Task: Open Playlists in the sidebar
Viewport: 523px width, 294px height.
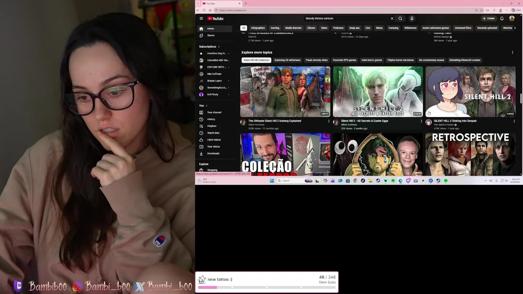Action: [x=214, y=126]
